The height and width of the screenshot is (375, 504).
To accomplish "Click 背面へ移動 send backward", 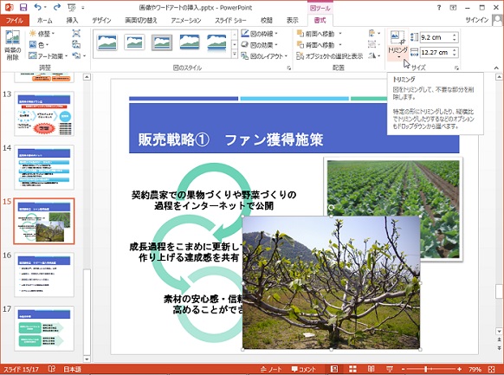I will pyautogui.click(x=316, y=45).
